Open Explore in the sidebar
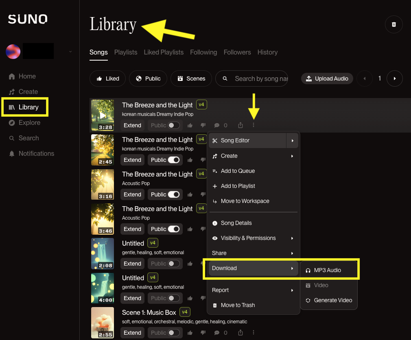The width and height of the screenshot is (411, 340). pyautogui.click(x=24, y=122)
